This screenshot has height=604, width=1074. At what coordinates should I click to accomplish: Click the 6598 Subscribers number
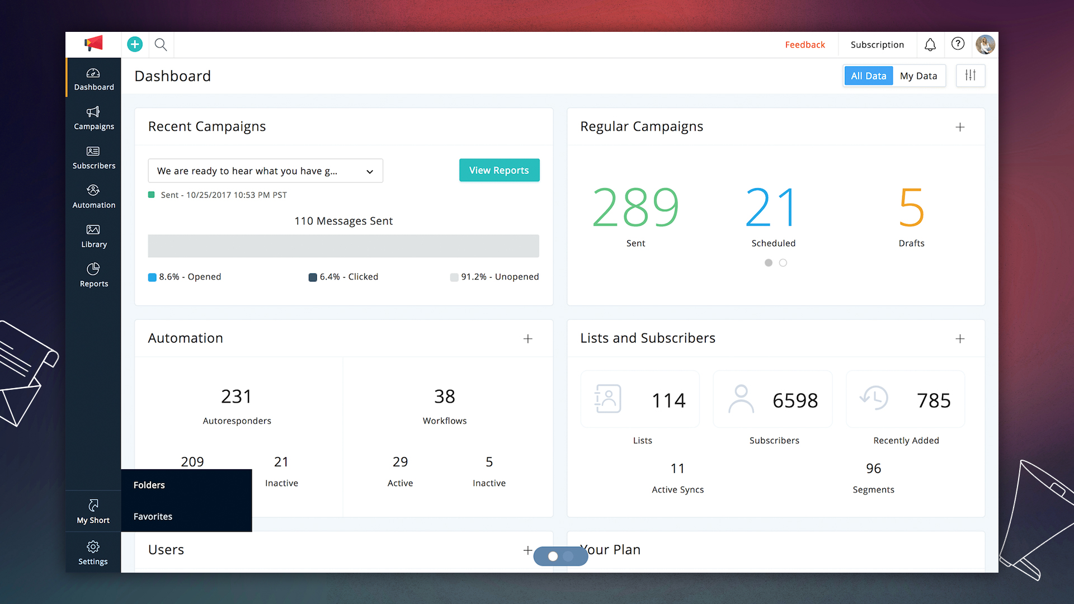[795, 400]
